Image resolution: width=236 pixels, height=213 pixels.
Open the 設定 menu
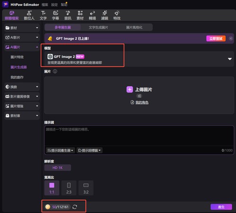[x=54, y=5]
